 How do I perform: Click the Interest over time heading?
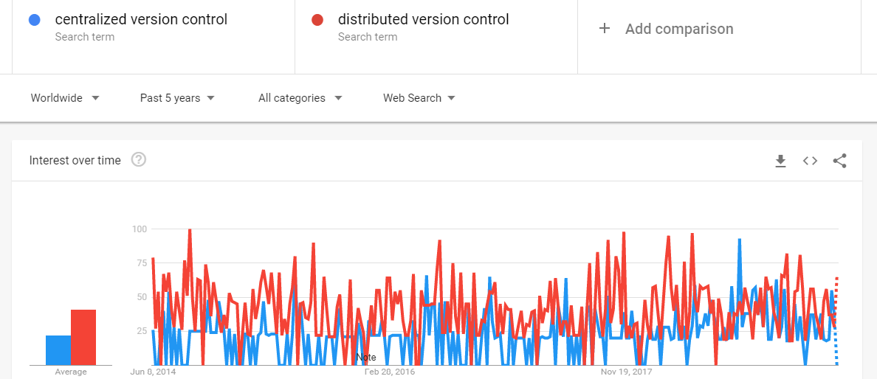75,161
